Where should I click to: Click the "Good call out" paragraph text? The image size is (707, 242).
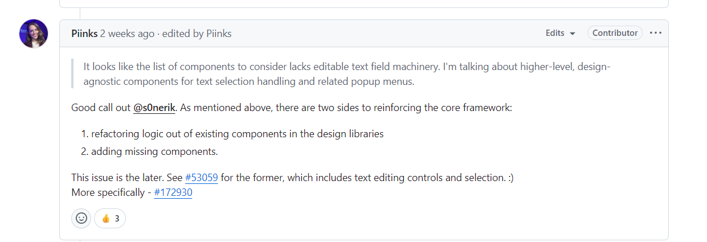pyautogui.click(x=292, y=107)
